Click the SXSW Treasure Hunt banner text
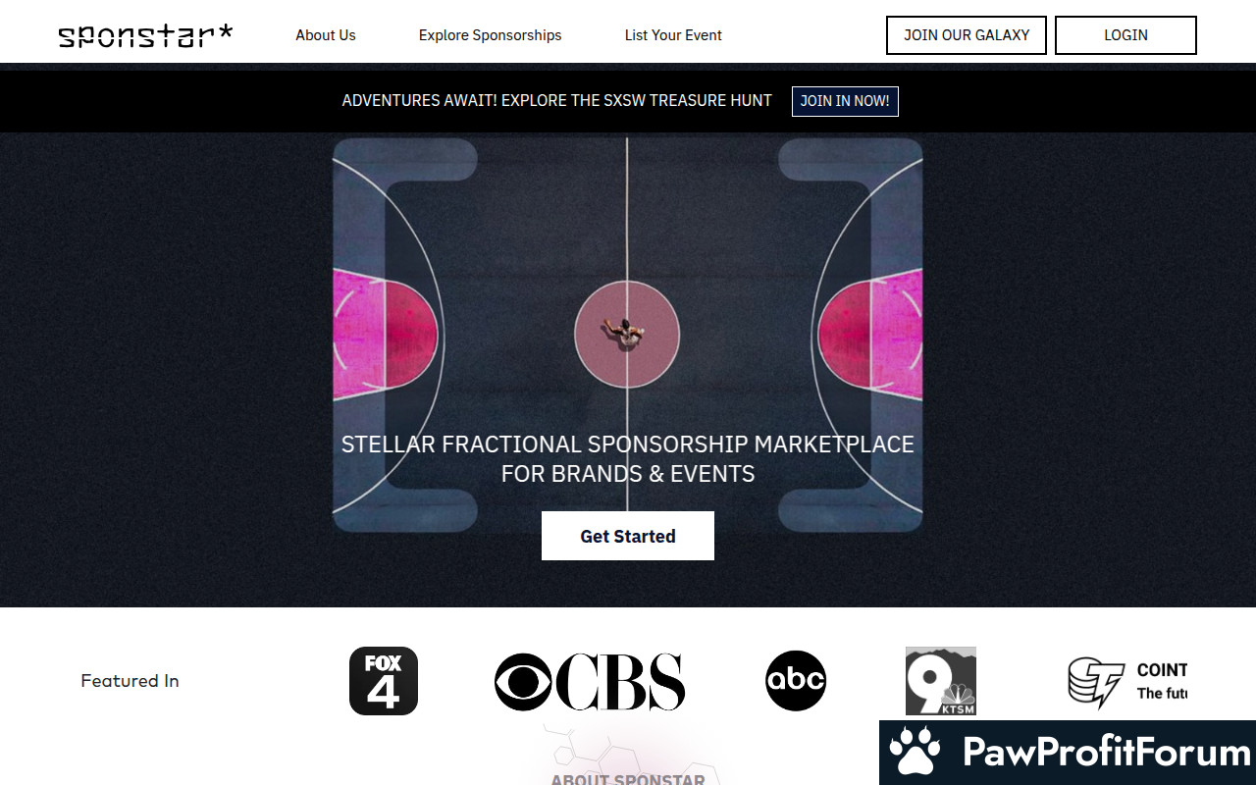Image resolution: width=1256 pixels, height=785 pixels. coord(556,100)
